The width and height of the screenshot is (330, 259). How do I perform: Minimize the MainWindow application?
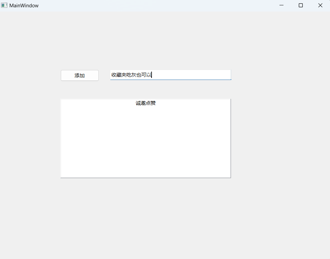point(281,5)
